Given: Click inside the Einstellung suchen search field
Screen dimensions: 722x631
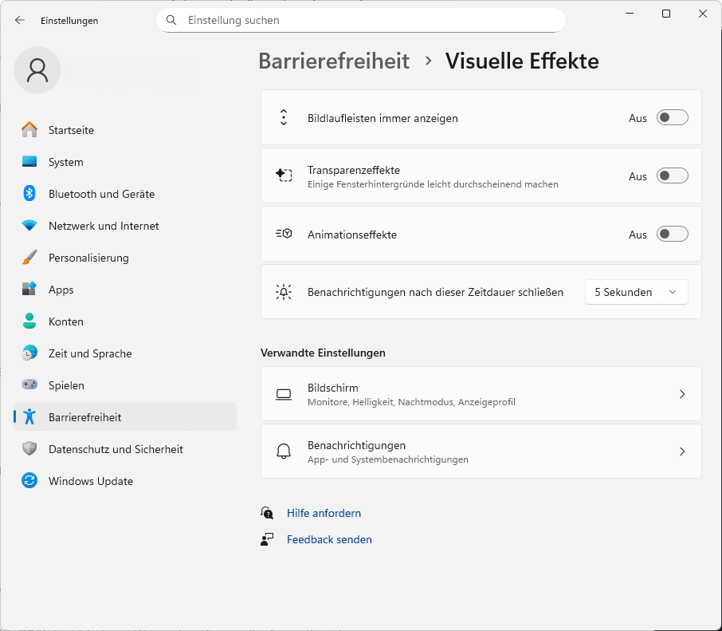Looking at the screenshot, I should tap(361, 19).
